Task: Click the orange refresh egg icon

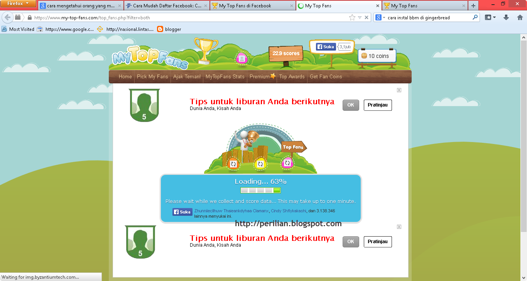Action: click(x=233, y=163)
